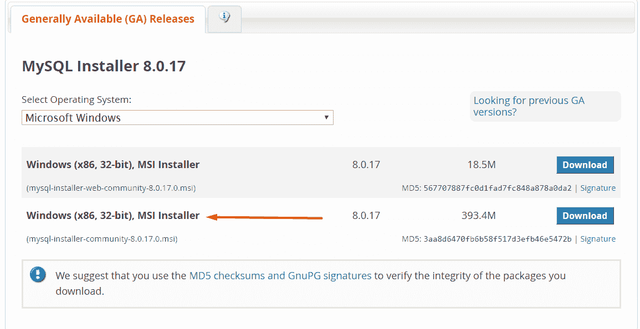Open the info icon tab beside GA Releases
Screen dimensions: 640x329
(224, 18)
